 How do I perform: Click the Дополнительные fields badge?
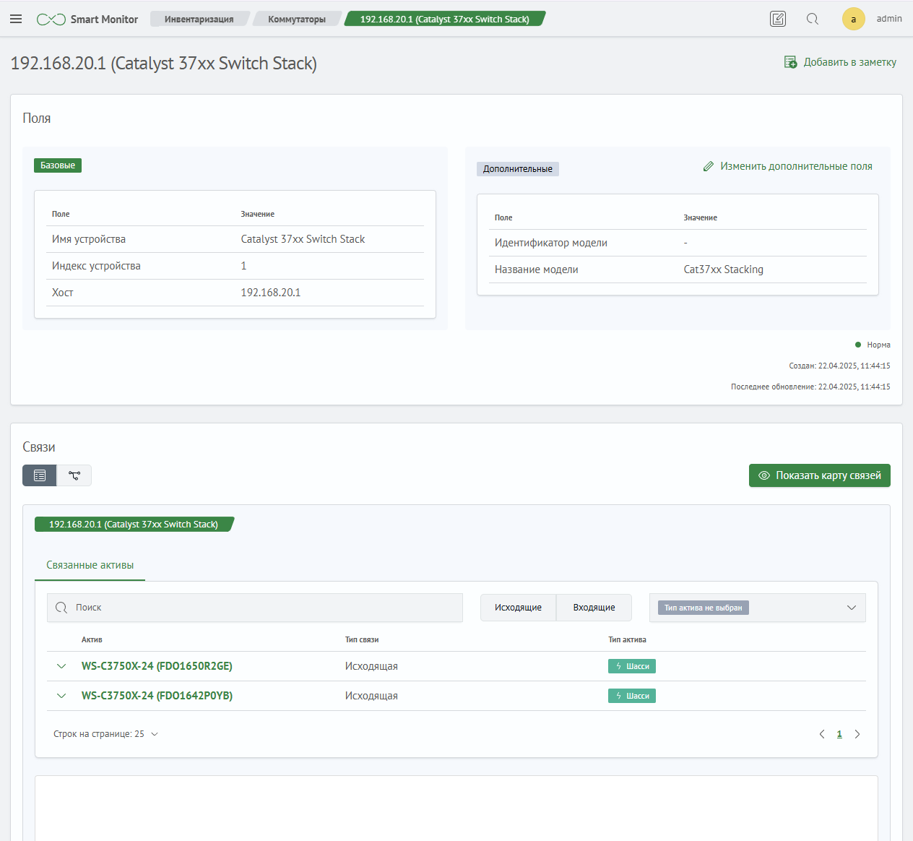[x=518, y=169]
